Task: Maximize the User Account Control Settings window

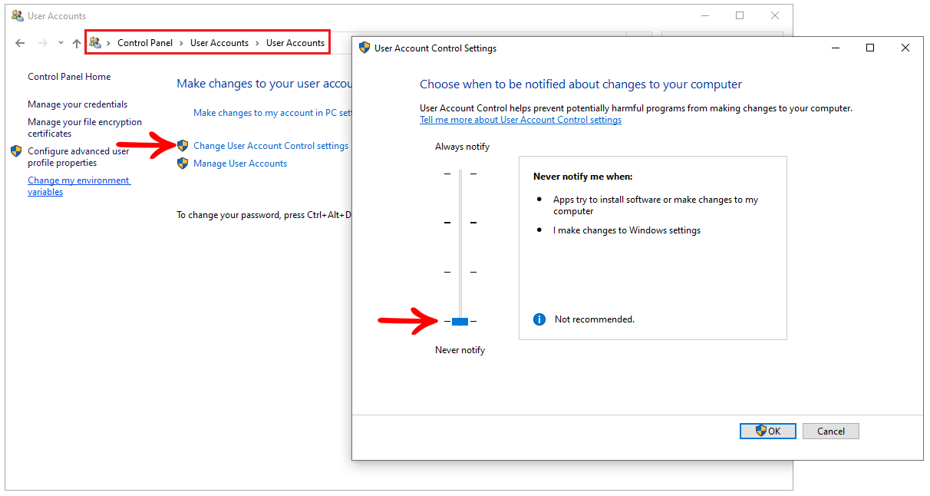Action: [x=870, y=48]
